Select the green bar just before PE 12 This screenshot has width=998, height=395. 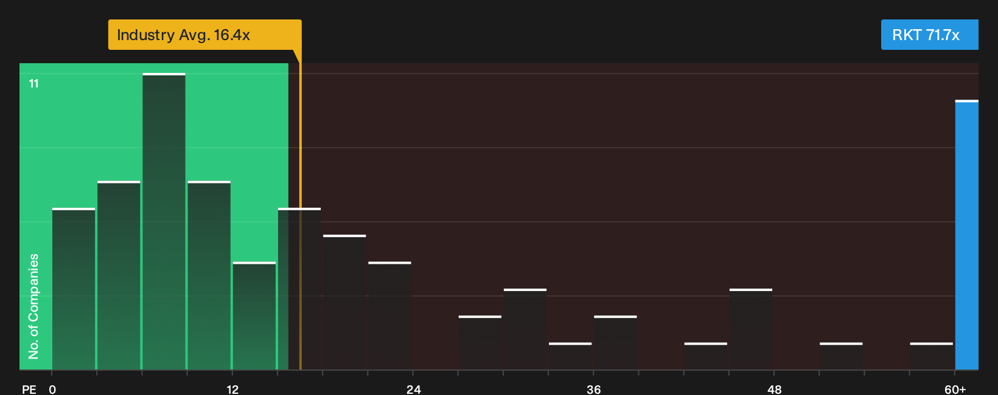[209, 275]
